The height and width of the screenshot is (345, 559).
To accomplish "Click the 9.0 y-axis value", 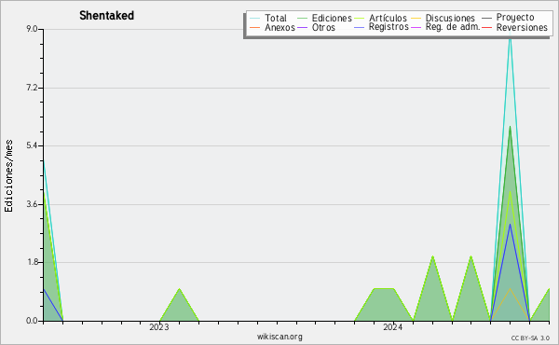I will pos(32,29).
